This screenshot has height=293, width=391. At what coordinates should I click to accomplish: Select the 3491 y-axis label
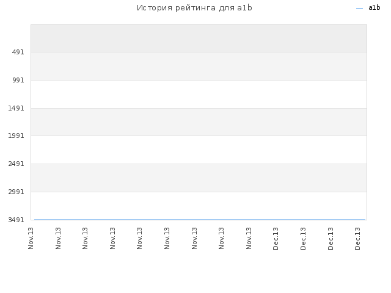coord(16,220)
